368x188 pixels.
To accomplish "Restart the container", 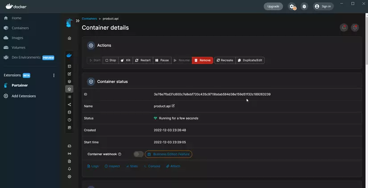I will coord(143,60).
